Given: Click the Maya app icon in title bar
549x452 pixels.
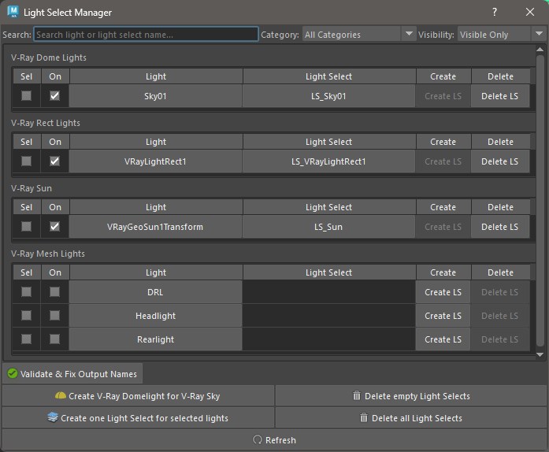Looking at the screenshot, I should point(13,12).
